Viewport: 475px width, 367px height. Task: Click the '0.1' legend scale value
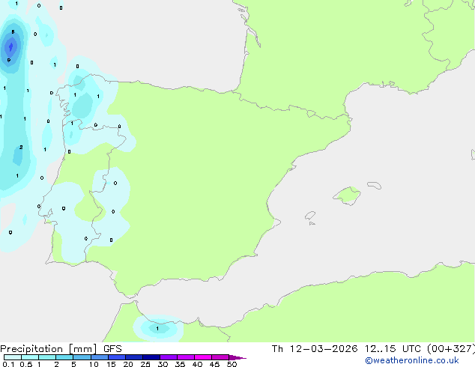click(x=8, y=364)
